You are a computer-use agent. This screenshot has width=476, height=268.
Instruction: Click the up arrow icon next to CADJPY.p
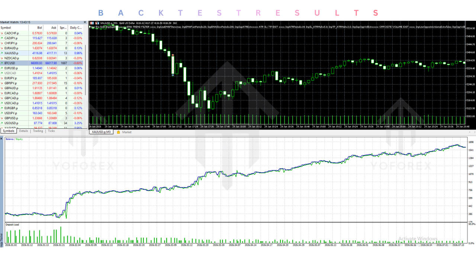click(x=2, y=38)
